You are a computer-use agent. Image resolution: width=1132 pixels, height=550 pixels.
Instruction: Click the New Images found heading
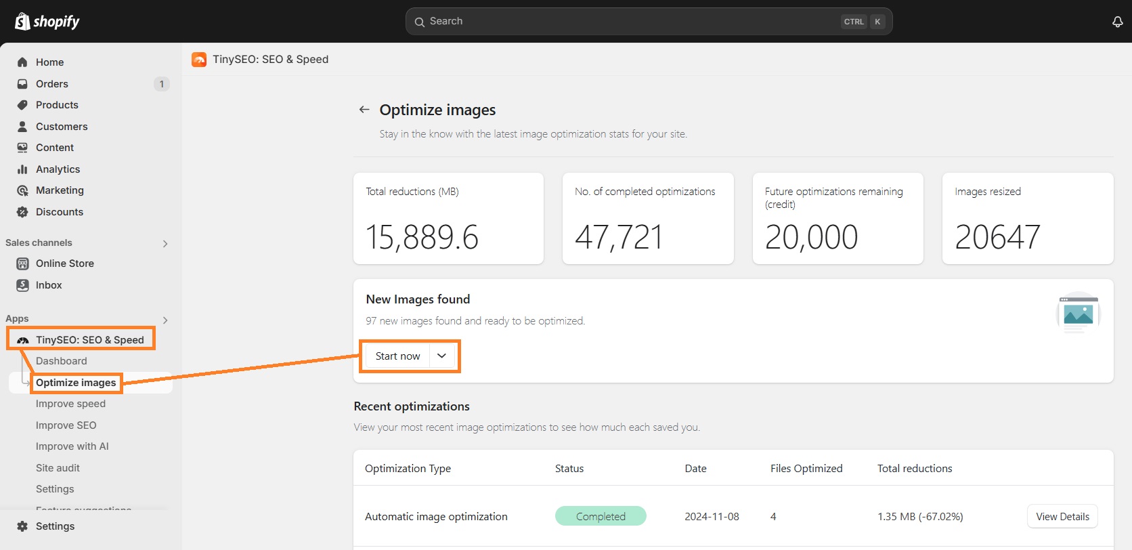[418, 299]
